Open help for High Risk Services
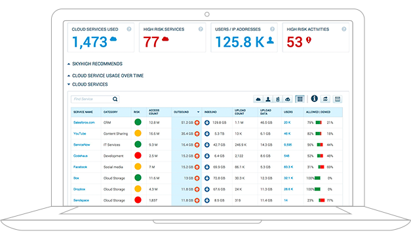Viewport: 411px width, 237px height. click(201, 29)
